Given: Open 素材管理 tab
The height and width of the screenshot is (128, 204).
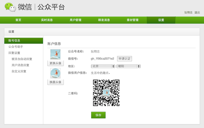Looking at the screenshot, I should tap(133, 20).
